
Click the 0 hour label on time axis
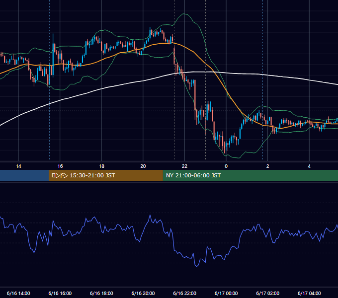coord(226,166)
